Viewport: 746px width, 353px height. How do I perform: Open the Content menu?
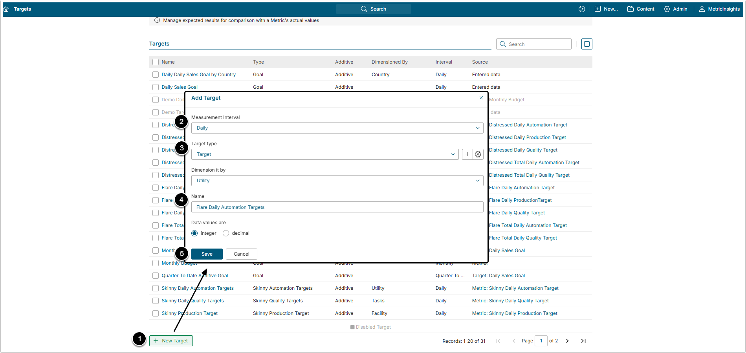[x=641, y=9]
